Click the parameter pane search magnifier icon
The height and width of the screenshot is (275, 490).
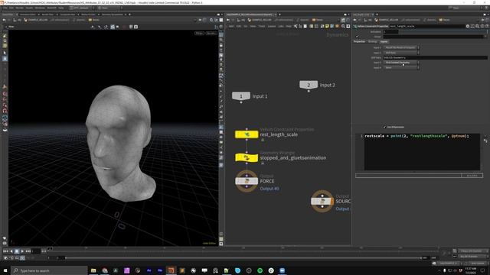click(x=477, y=26)
